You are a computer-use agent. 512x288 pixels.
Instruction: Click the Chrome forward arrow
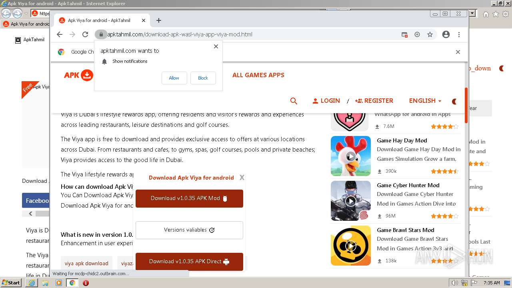coord(72,34)
